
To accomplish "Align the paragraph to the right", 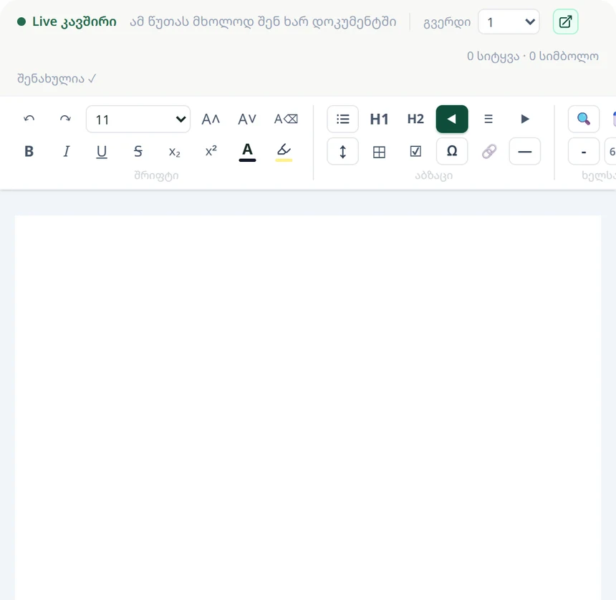I will (x=525, y=119).
